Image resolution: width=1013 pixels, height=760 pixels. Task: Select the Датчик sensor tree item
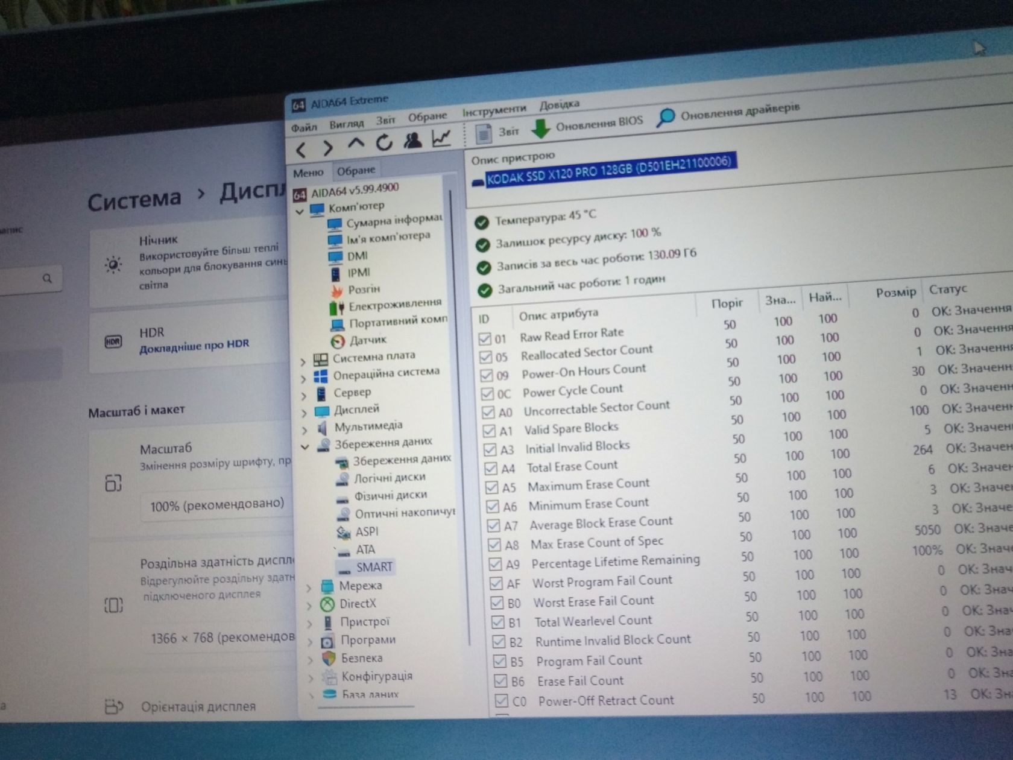click(360, 340)
